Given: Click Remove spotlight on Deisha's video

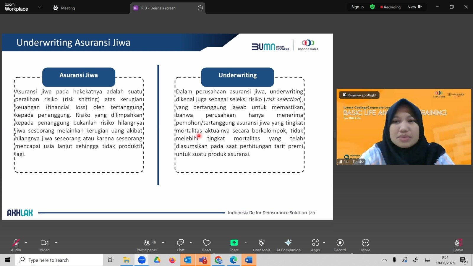Looking at the screenshot, I should pos(359,95).
